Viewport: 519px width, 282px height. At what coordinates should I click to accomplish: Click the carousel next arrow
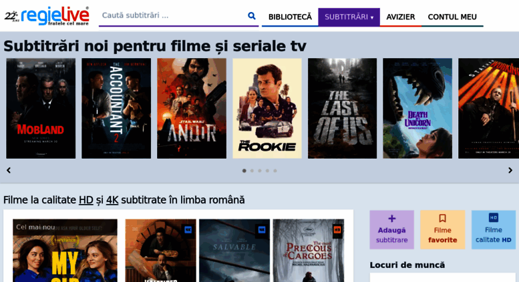(x=510, y=171)
